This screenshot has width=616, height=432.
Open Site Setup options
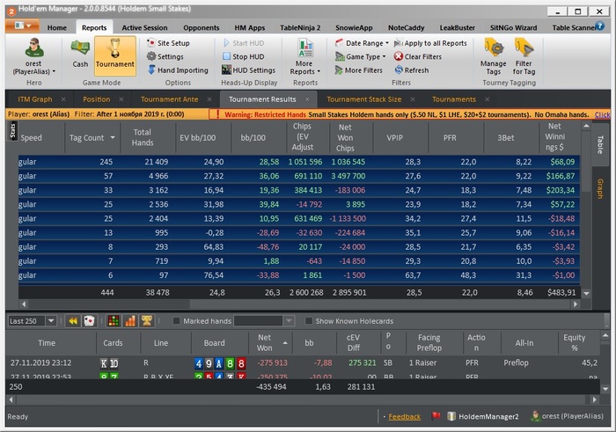click(x=168, y=43)
